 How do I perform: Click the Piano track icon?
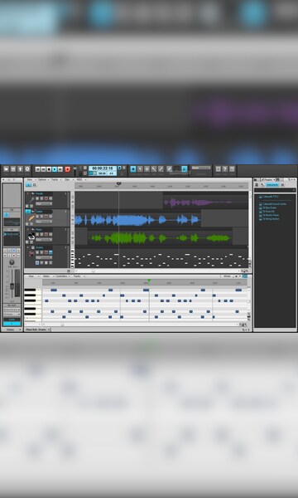pyautogui.click(x=31, y=236)
